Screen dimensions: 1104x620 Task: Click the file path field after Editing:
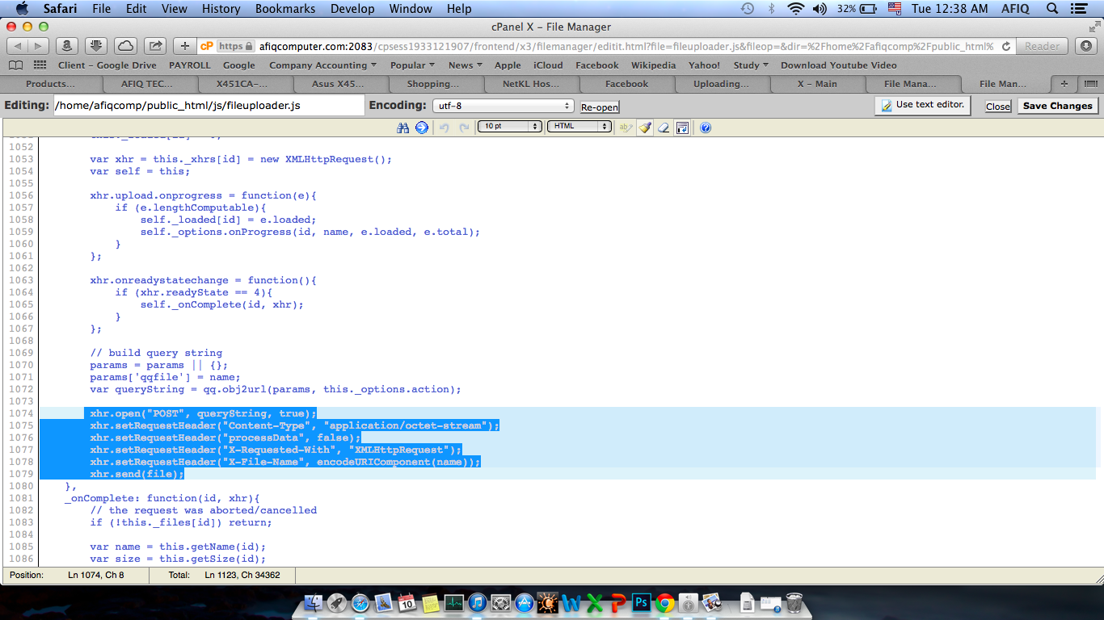(x=209, y=105)
